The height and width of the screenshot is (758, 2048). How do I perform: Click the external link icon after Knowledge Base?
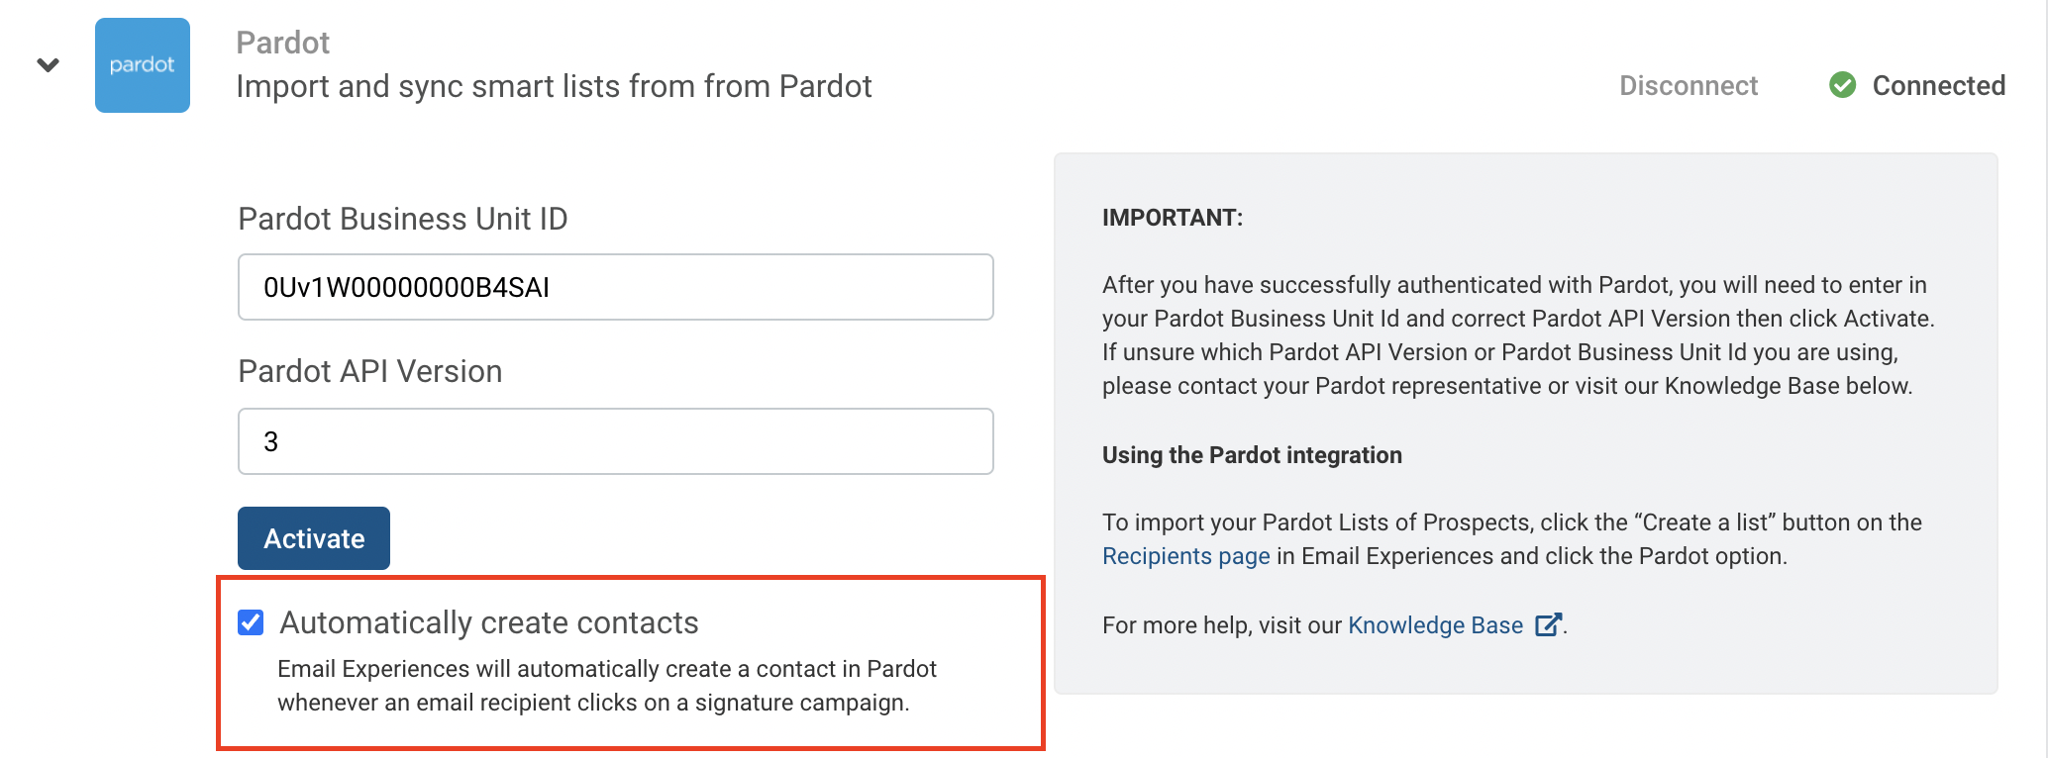1548,625
